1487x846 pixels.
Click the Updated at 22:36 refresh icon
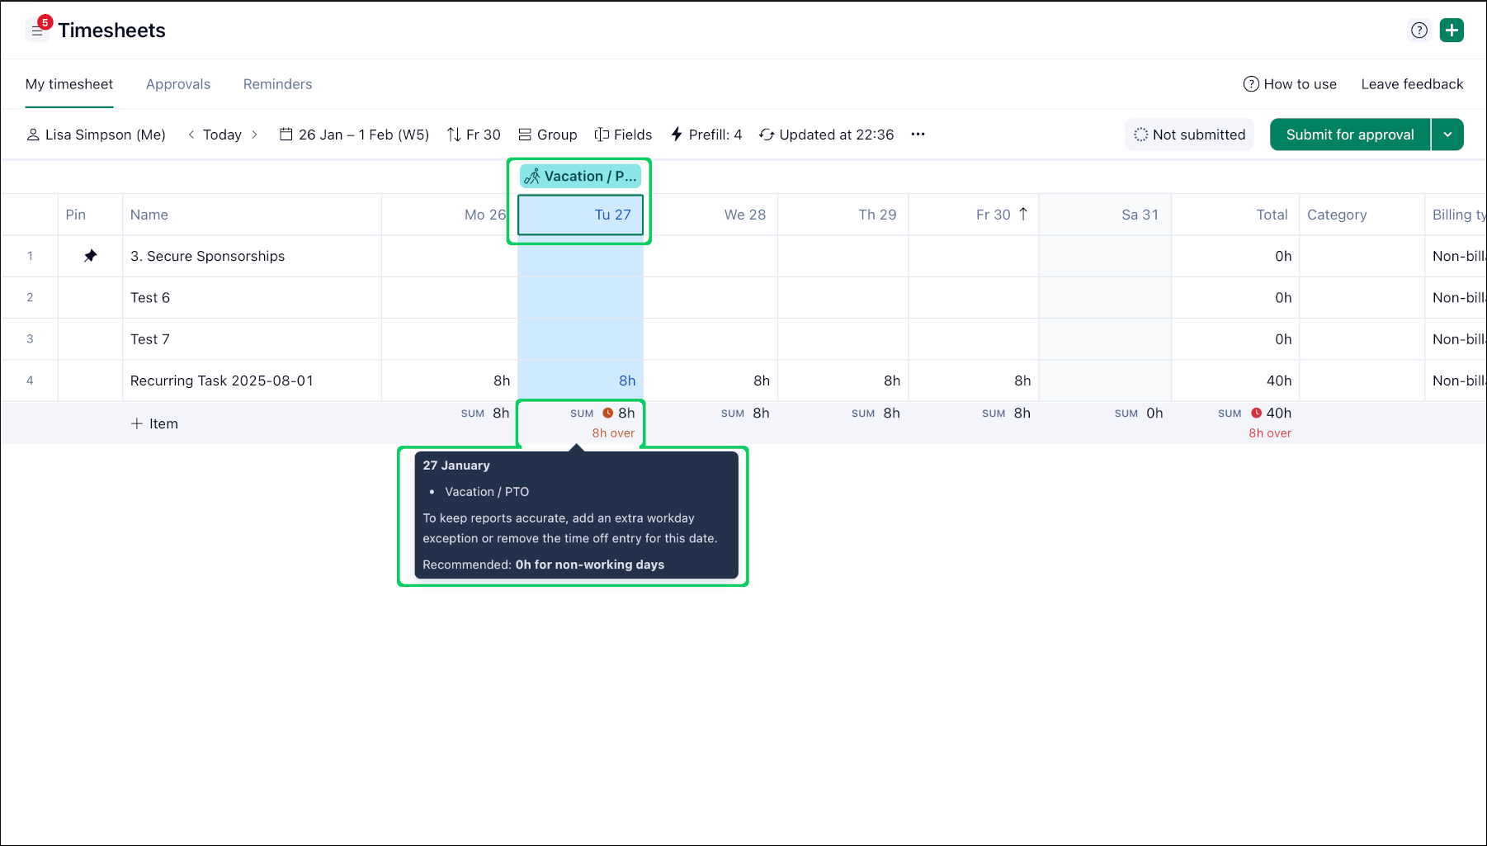click(x=767, y=135)
